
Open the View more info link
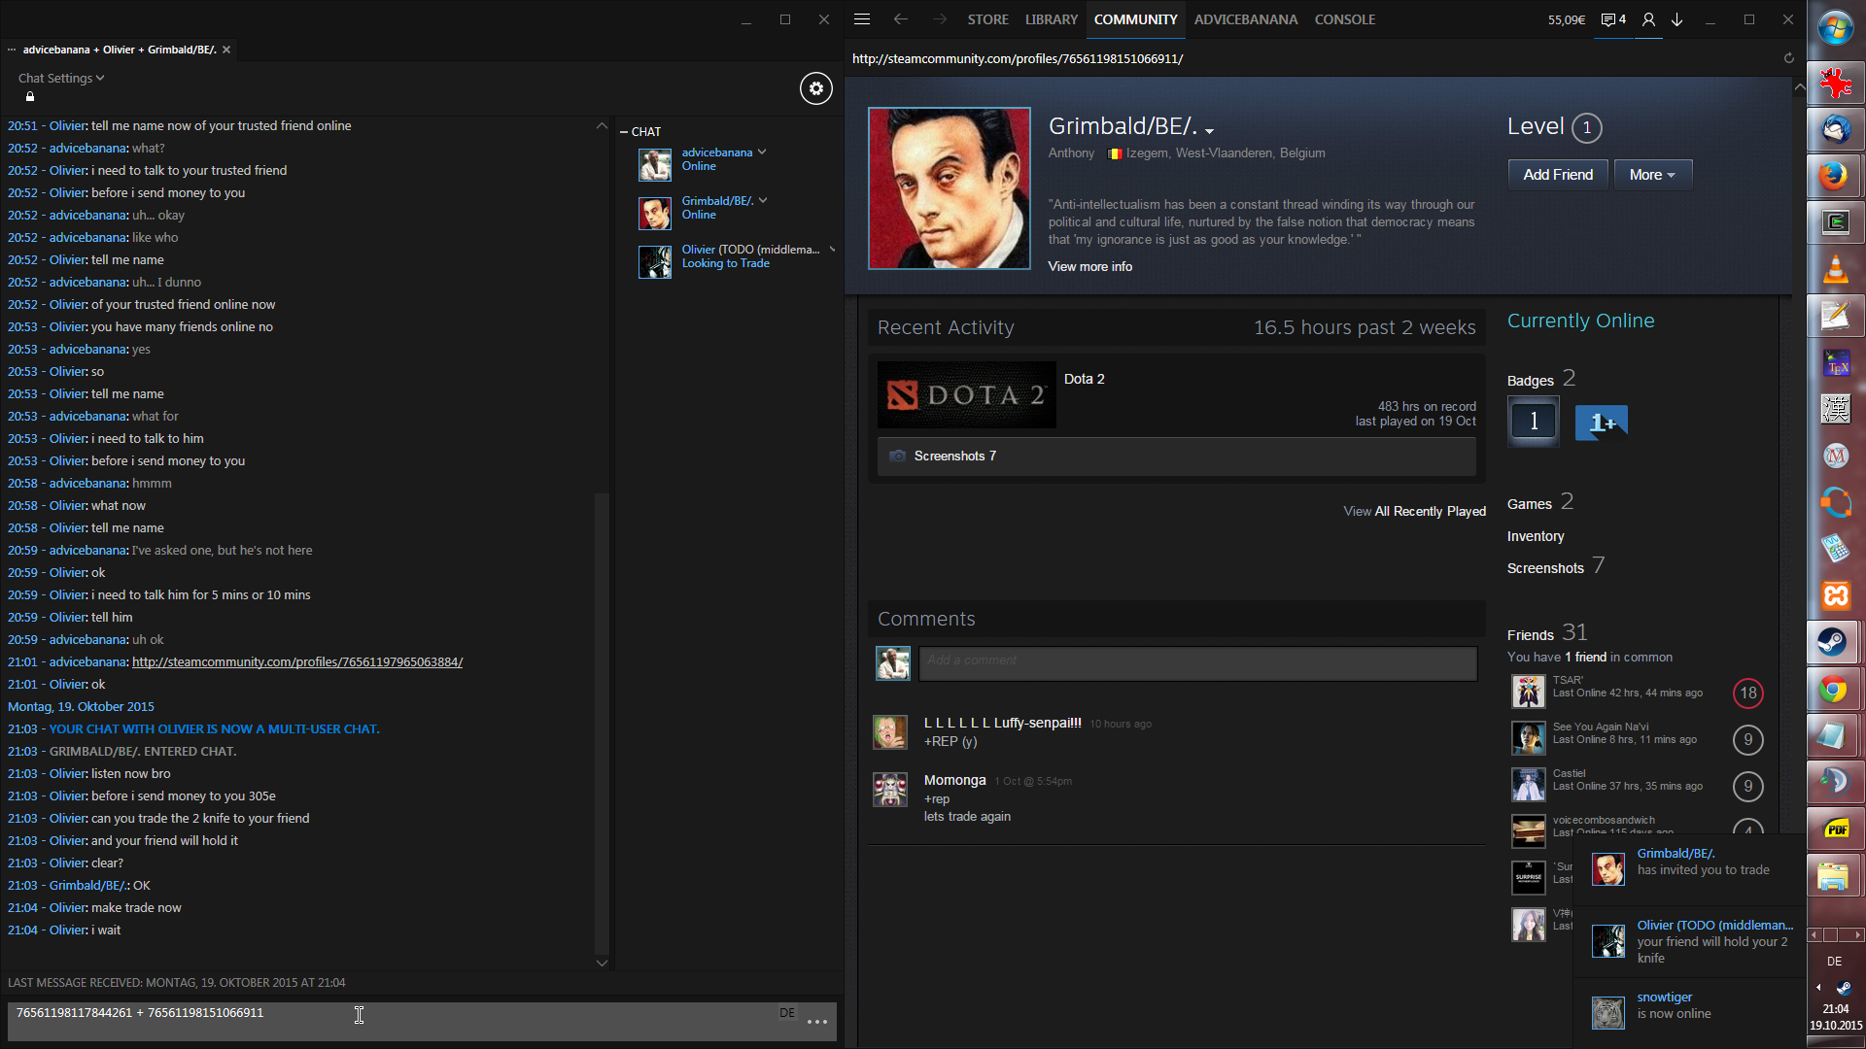(1089, 267)
